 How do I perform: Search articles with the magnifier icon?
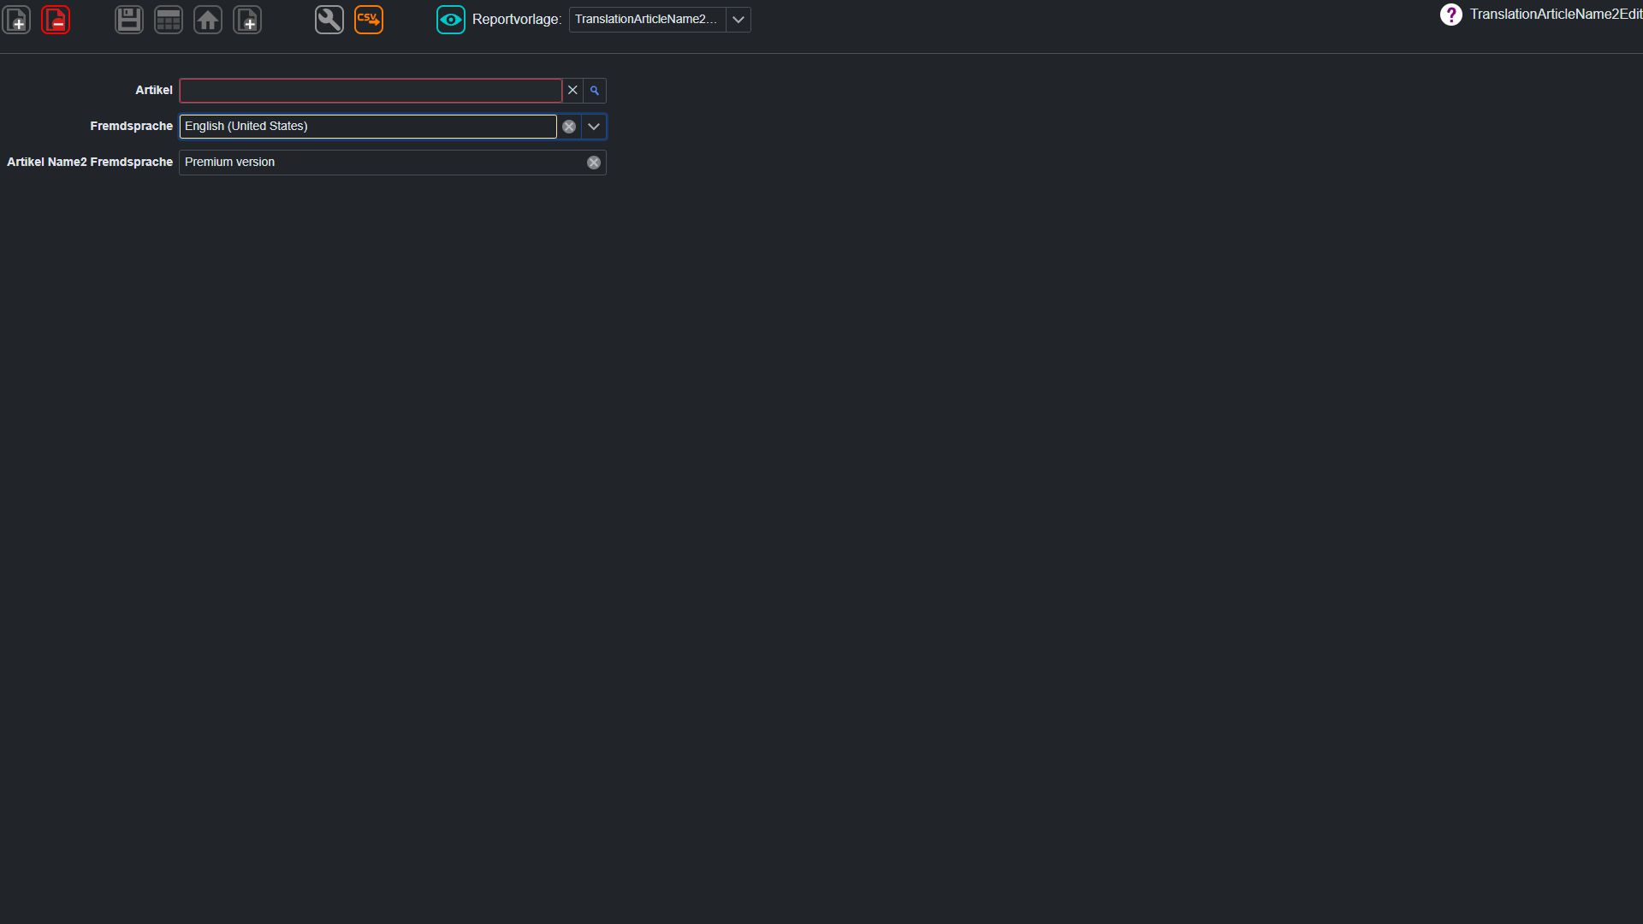tap(595, 90)
